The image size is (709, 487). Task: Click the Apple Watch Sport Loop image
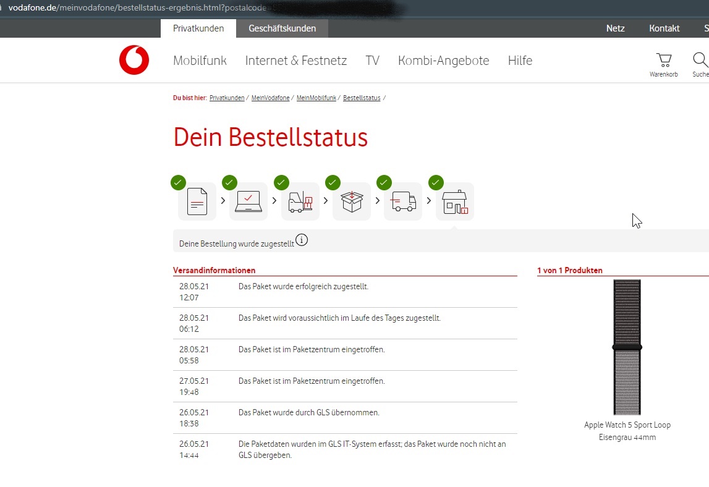point(627,347)
